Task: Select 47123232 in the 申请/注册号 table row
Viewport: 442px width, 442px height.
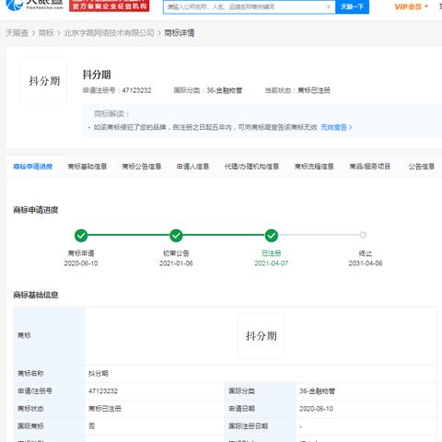Action: pos(103,391)
